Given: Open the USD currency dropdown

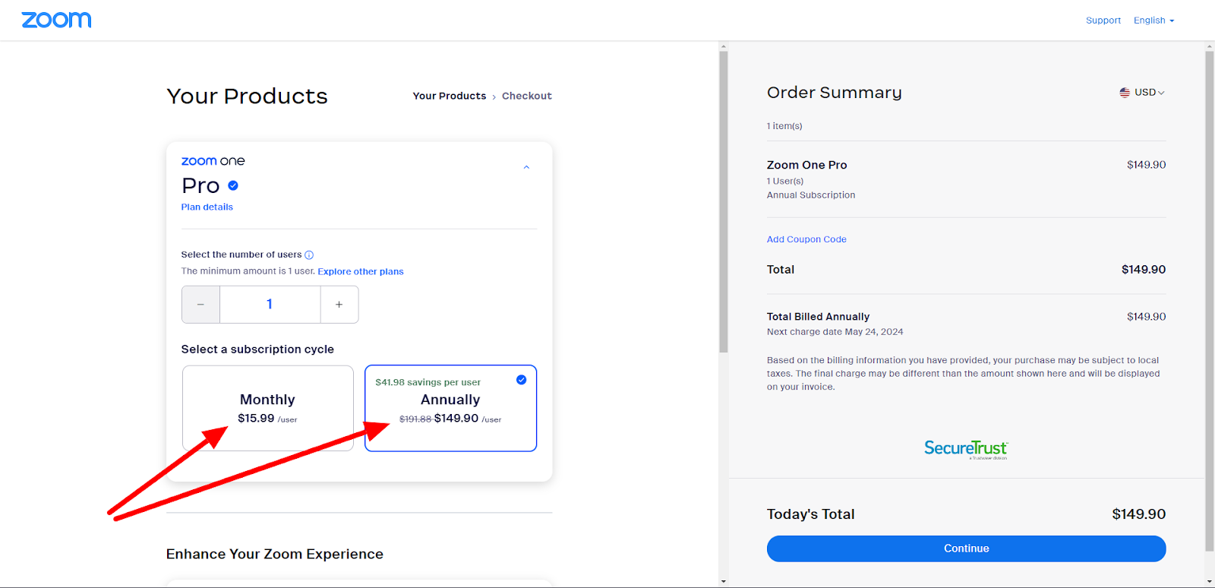Looking at the screenshot, I should 1148,93.
